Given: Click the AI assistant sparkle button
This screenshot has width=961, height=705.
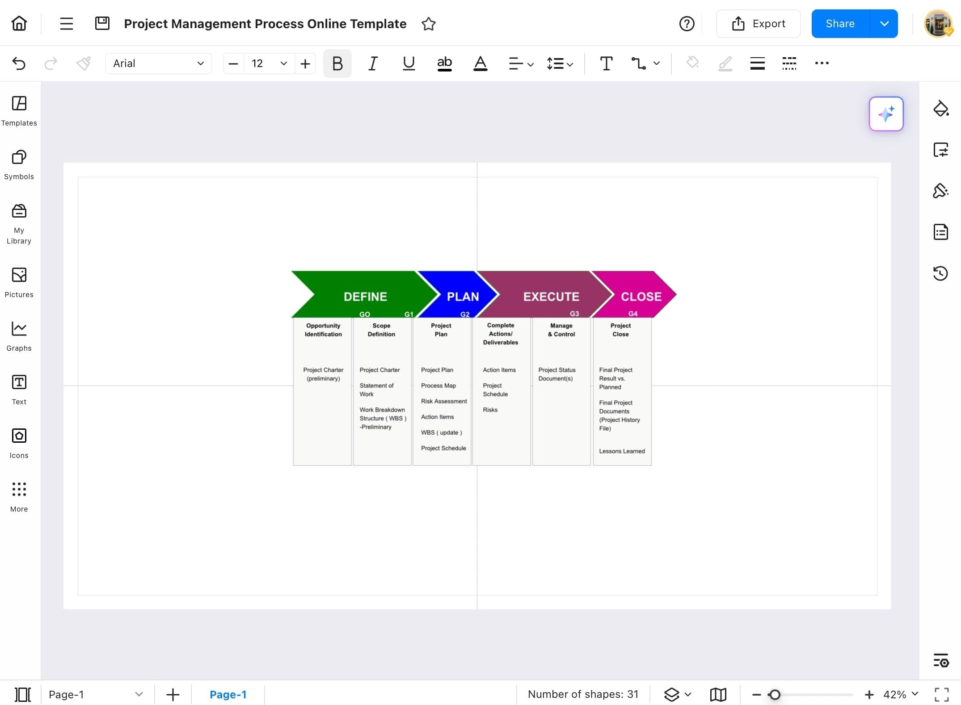Looking at the screenshot, I should tap(886, 114).
